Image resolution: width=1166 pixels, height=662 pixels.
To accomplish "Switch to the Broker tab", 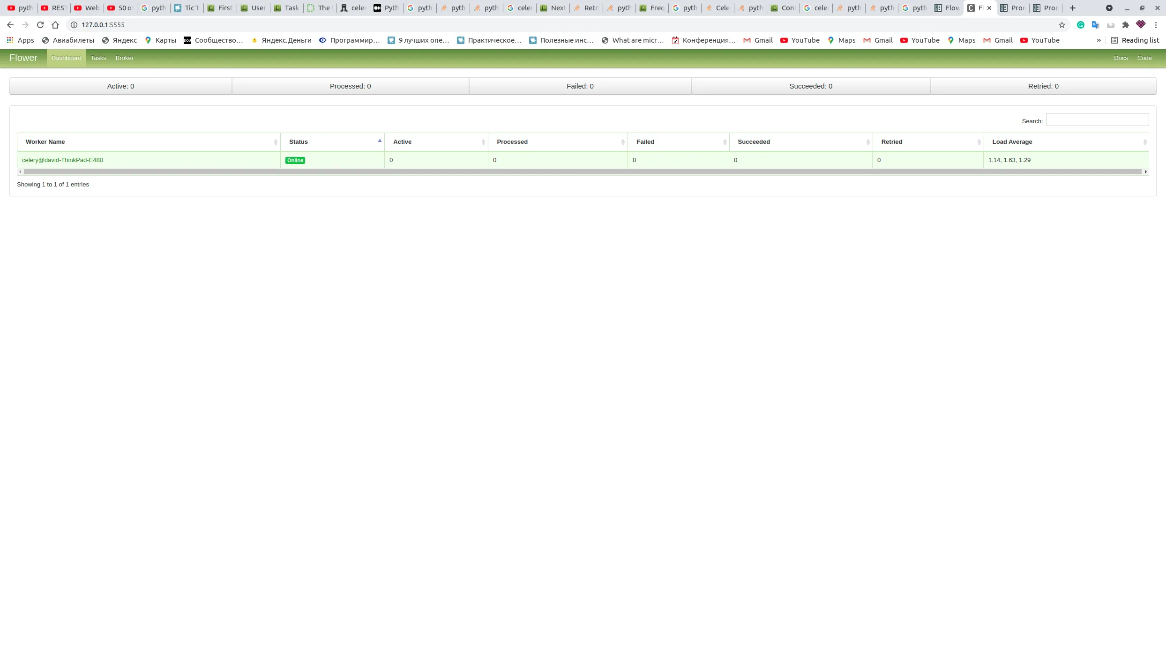I will pyautogui.click(x=124, y=58).
